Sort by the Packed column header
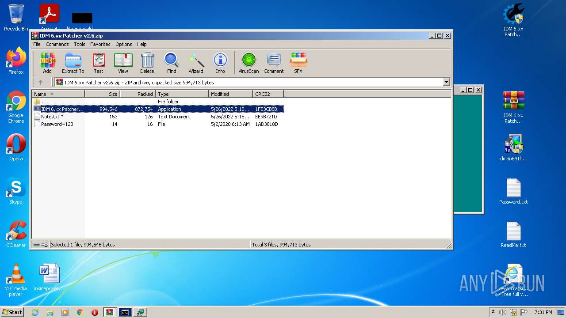This screenshot has width=566, height=318. point(138,94)
